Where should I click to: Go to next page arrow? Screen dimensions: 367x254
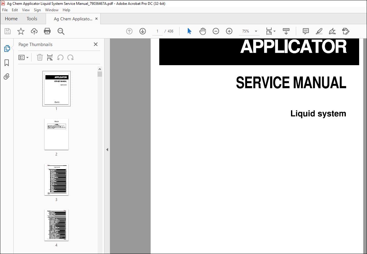(143, 31)
